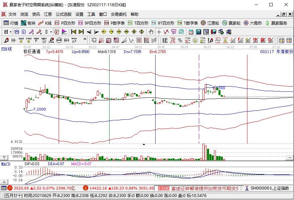
Task: Click the 沪 Shanghai index badge
Action: point(10,188)
